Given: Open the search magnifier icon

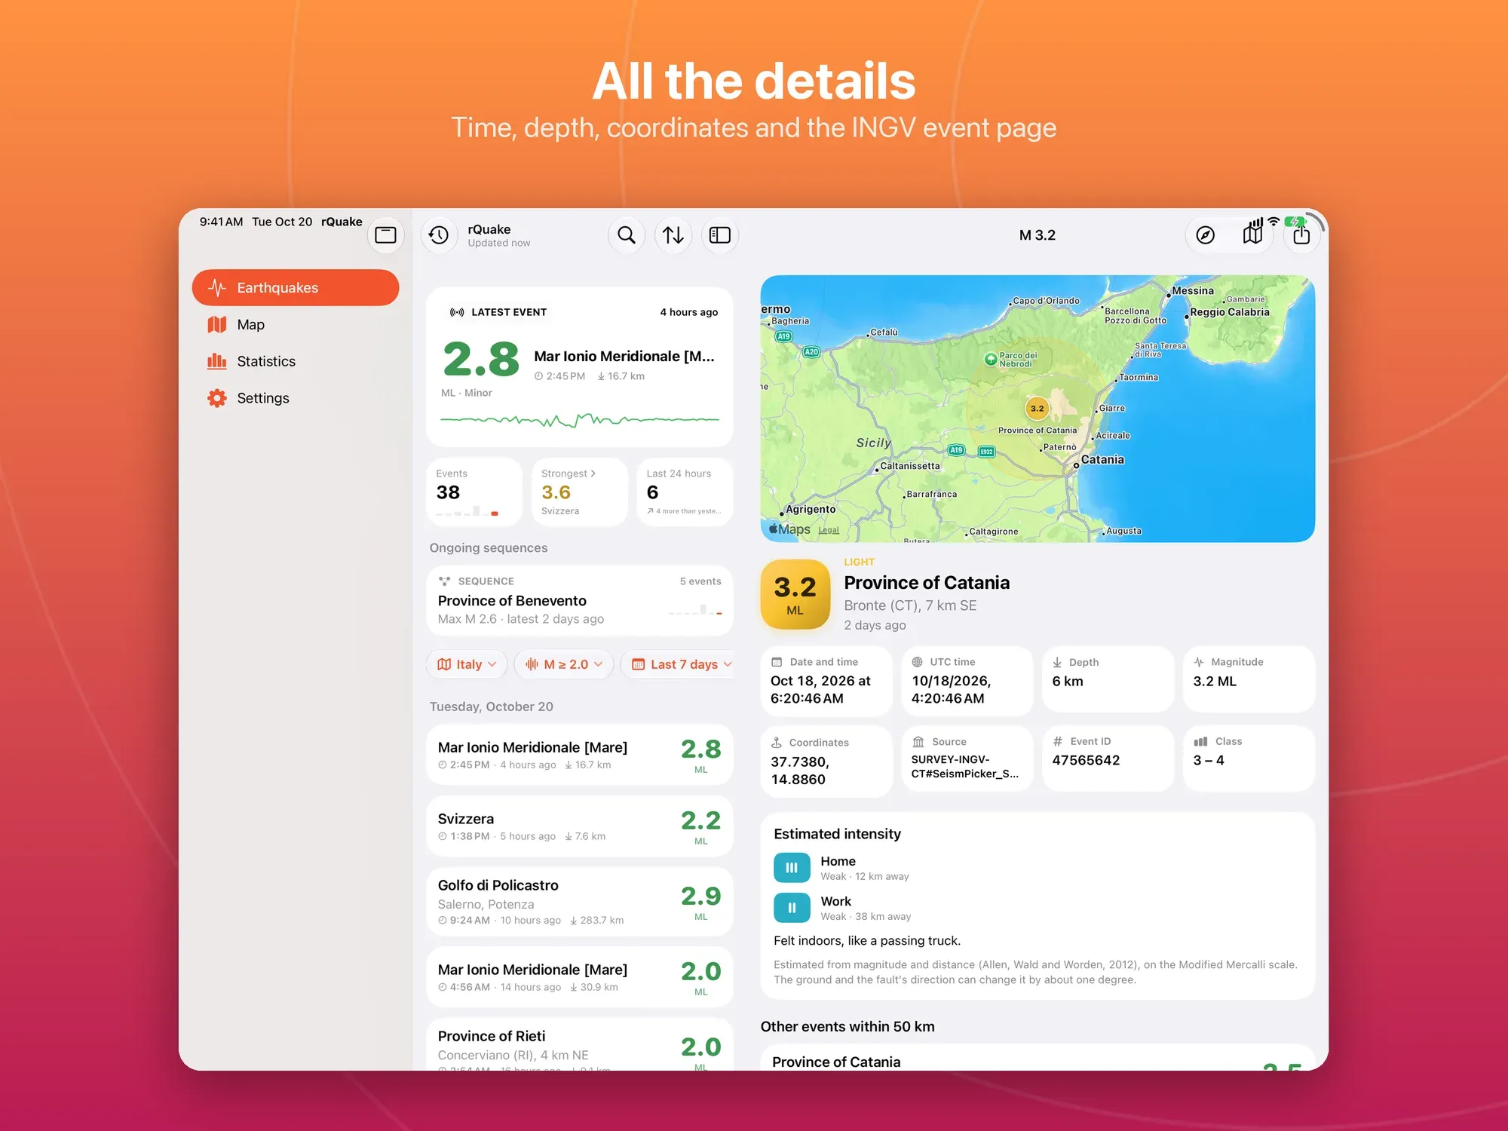Looking at the screenshot, I should pyautogui.click(x=627, y=235).
